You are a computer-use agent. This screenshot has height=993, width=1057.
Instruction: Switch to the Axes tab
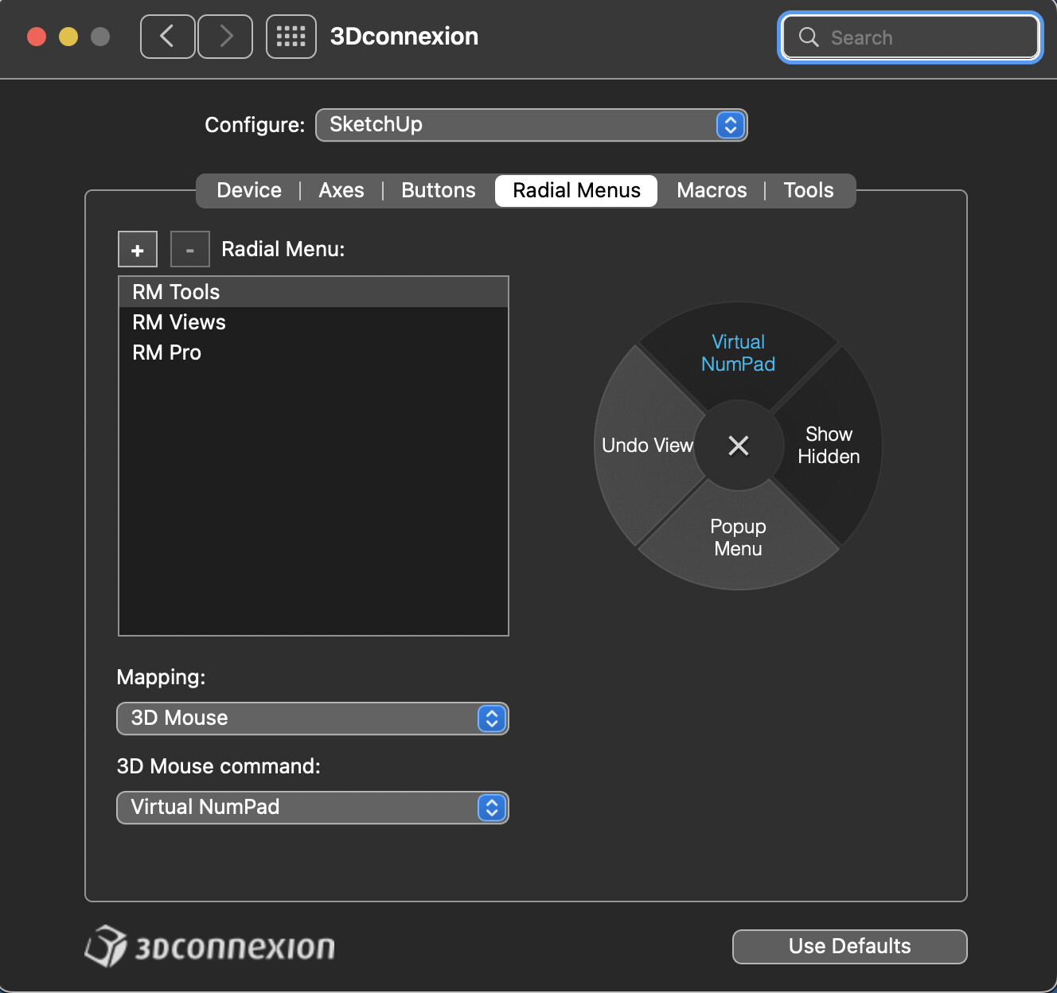pos(341,191)
